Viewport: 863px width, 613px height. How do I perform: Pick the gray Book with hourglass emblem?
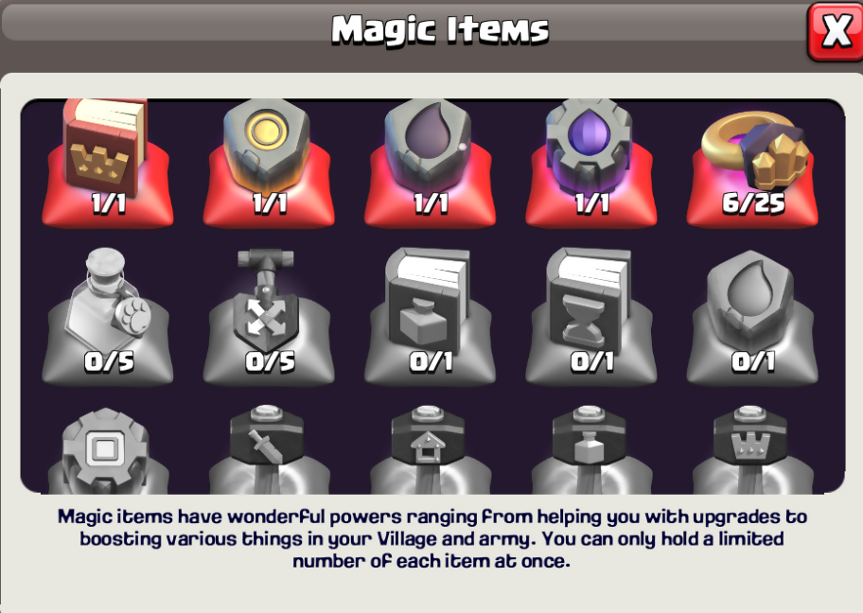[x=590, y=302]
